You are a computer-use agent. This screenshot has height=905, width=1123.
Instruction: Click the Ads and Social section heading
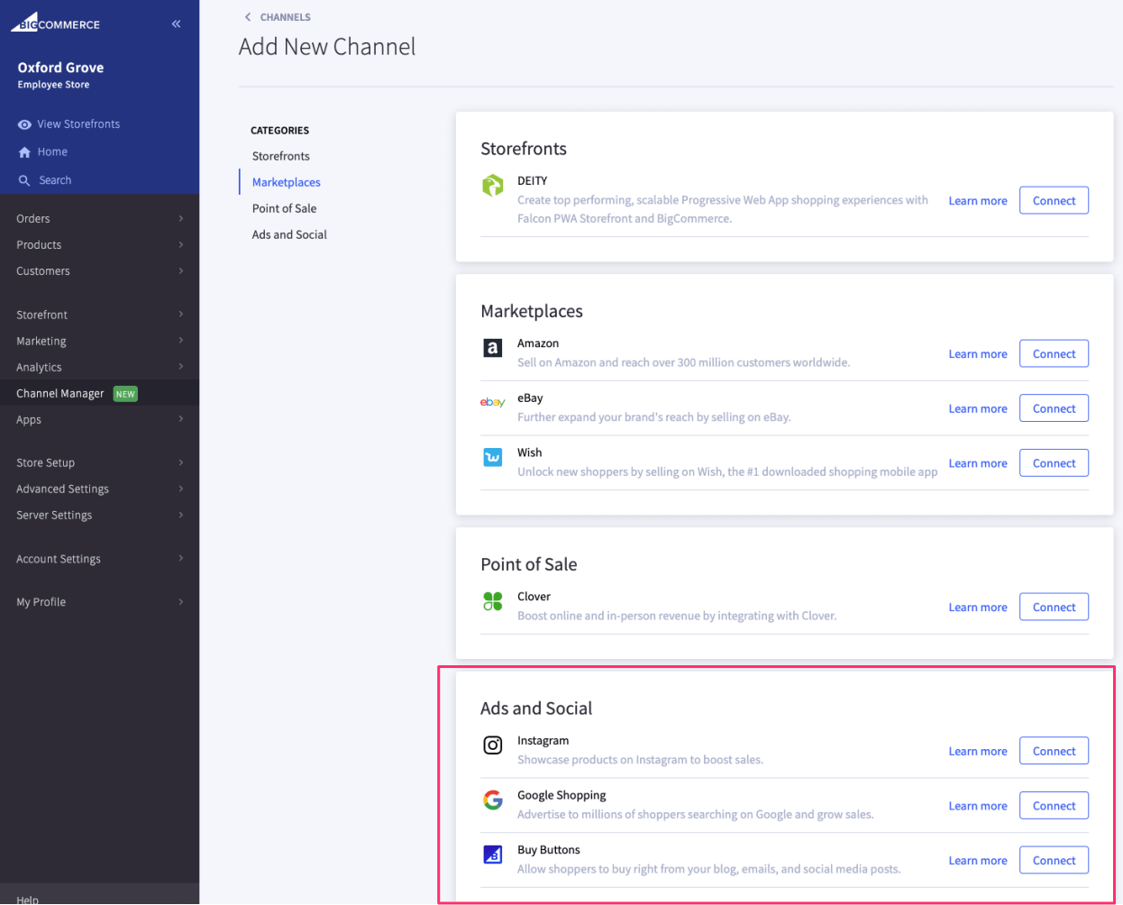(536, 708)
